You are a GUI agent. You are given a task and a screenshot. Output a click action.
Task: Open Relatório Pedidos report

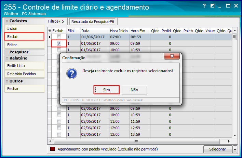[24, 74]
